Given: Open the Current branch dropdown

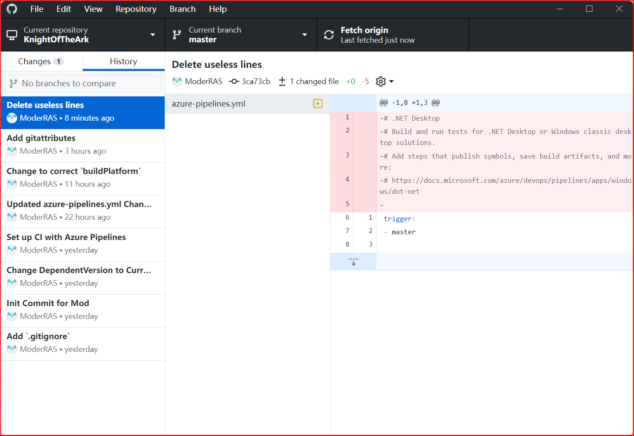Looking at the screenshot, I should coord(240,35).
